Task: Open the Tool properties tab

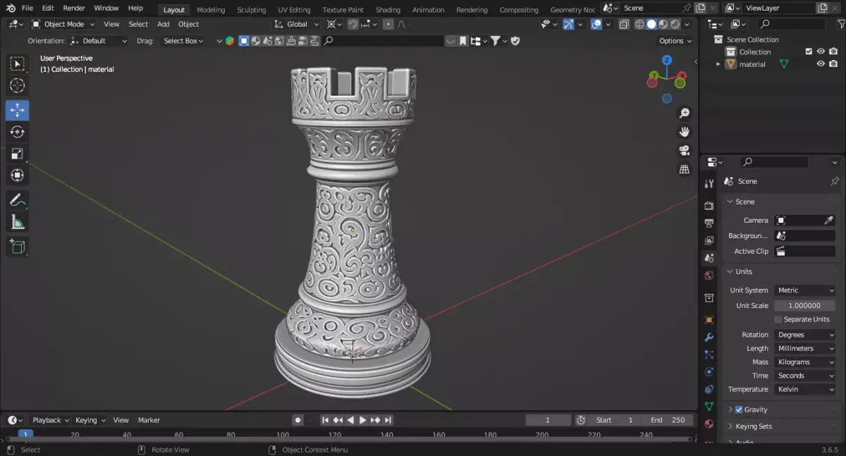Action: pos(709,184)
